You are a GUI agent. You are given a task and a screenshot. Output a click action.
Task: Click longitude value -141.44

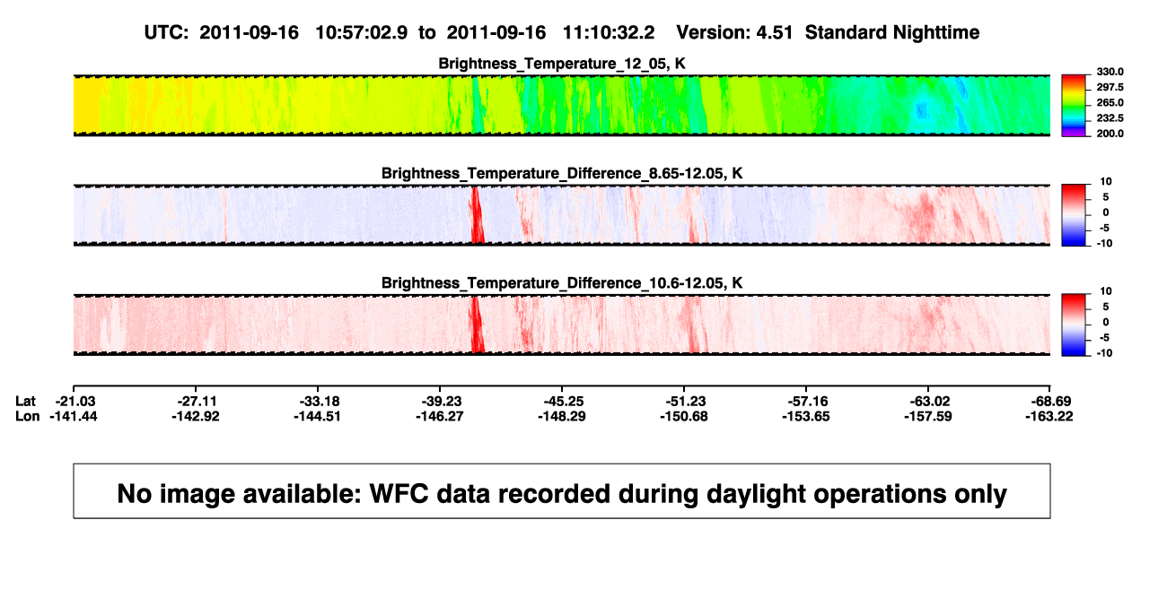coord(75,416)
